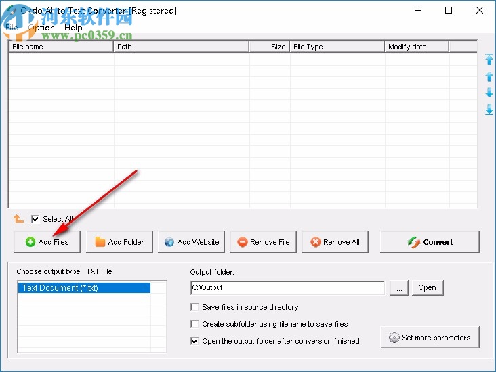Viewport: 496px width, 372px height.
Task: Disable Open the output folder after conversion
Action: [x=194, y=341]
